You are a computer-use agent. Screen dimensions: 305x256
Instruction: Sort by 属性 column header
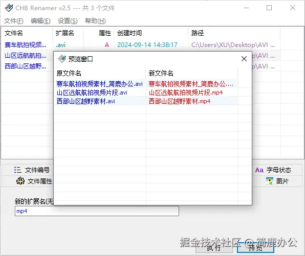pyautogui.click(x=99, y=33)
